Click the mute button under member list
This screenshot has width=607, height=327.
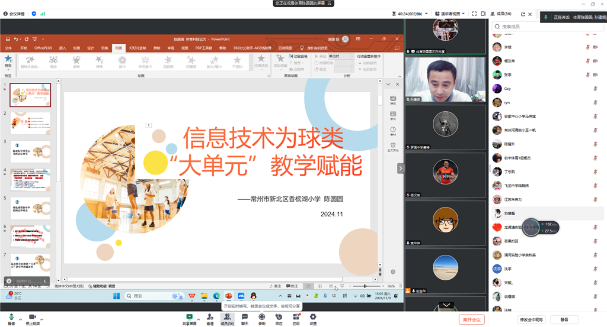564,320
